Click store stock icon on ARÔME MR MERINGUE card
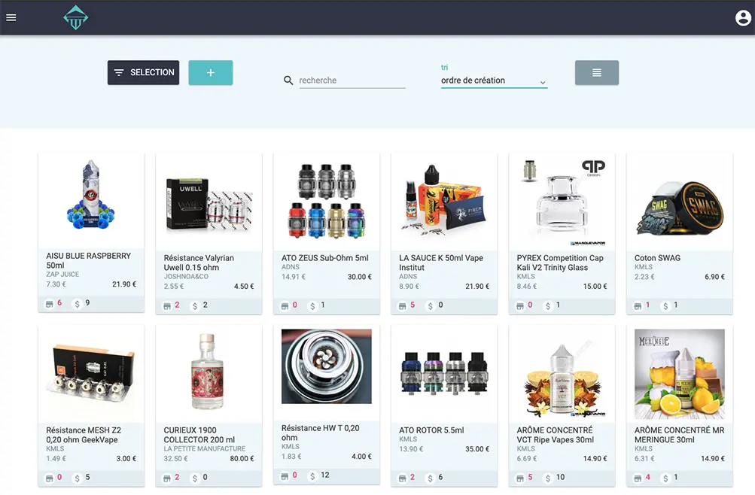755x495 pixels. coord(638,478)
